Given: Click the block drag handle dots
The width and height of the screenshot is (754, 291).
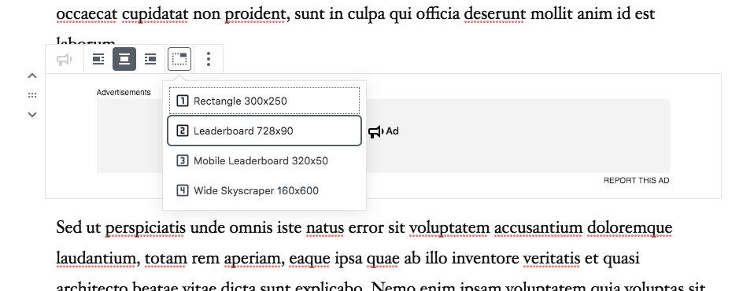Looking at the screenshot, I should (x=32, y=95).
